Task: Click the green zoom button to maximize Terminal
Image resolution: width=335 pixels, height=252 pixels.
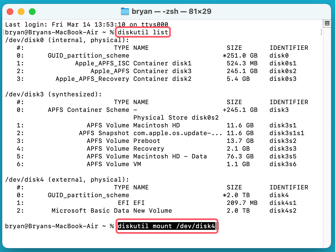Action: (x=32, y=11)
